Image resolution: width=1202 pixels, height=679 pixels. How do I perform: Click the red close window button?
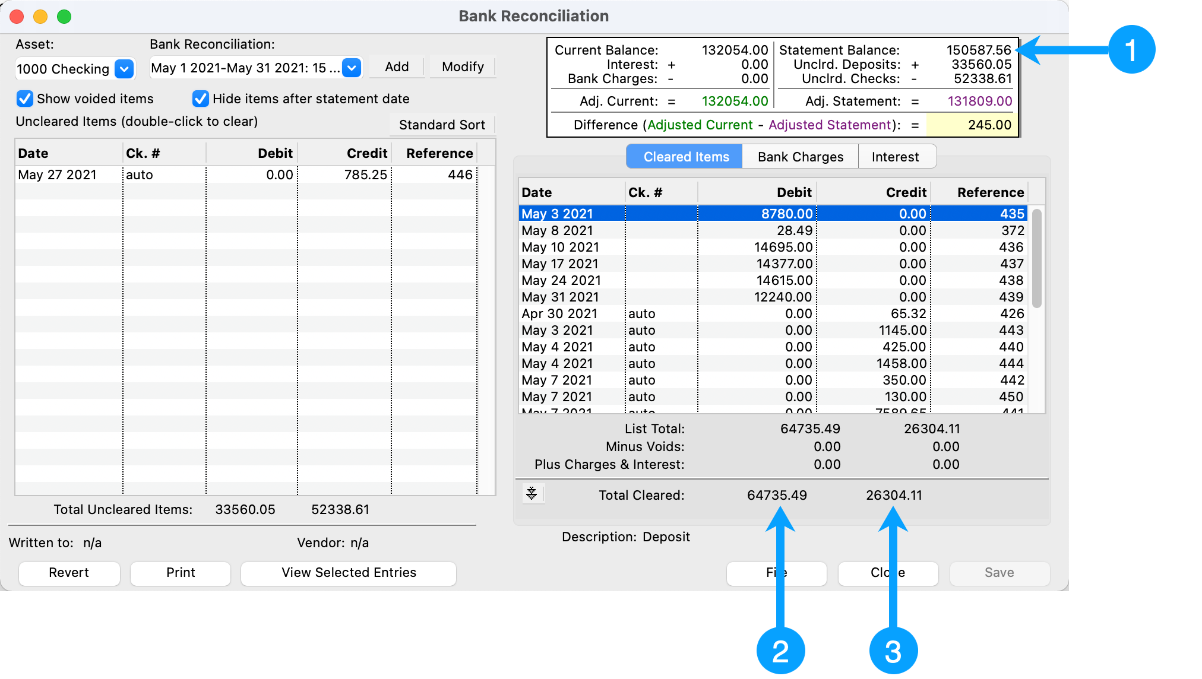[x=17, y=17]
